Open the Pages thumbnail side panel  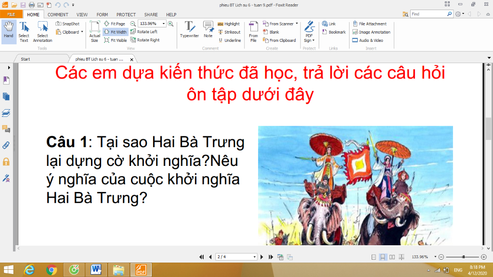pyautogui.click(x=6, y=96)
